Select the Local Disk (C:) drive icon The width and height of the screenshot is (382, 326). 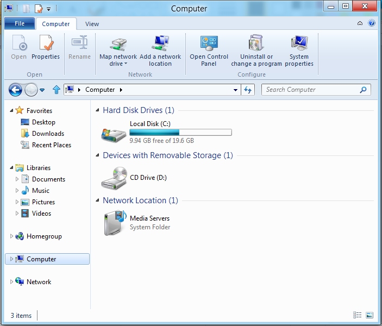pyautogui.click(x=114, y=135)
